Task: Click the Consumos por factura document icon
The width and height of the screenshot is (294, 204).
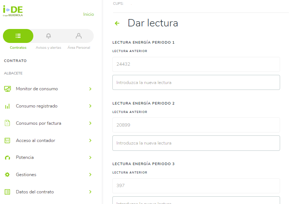Action: 7,123
